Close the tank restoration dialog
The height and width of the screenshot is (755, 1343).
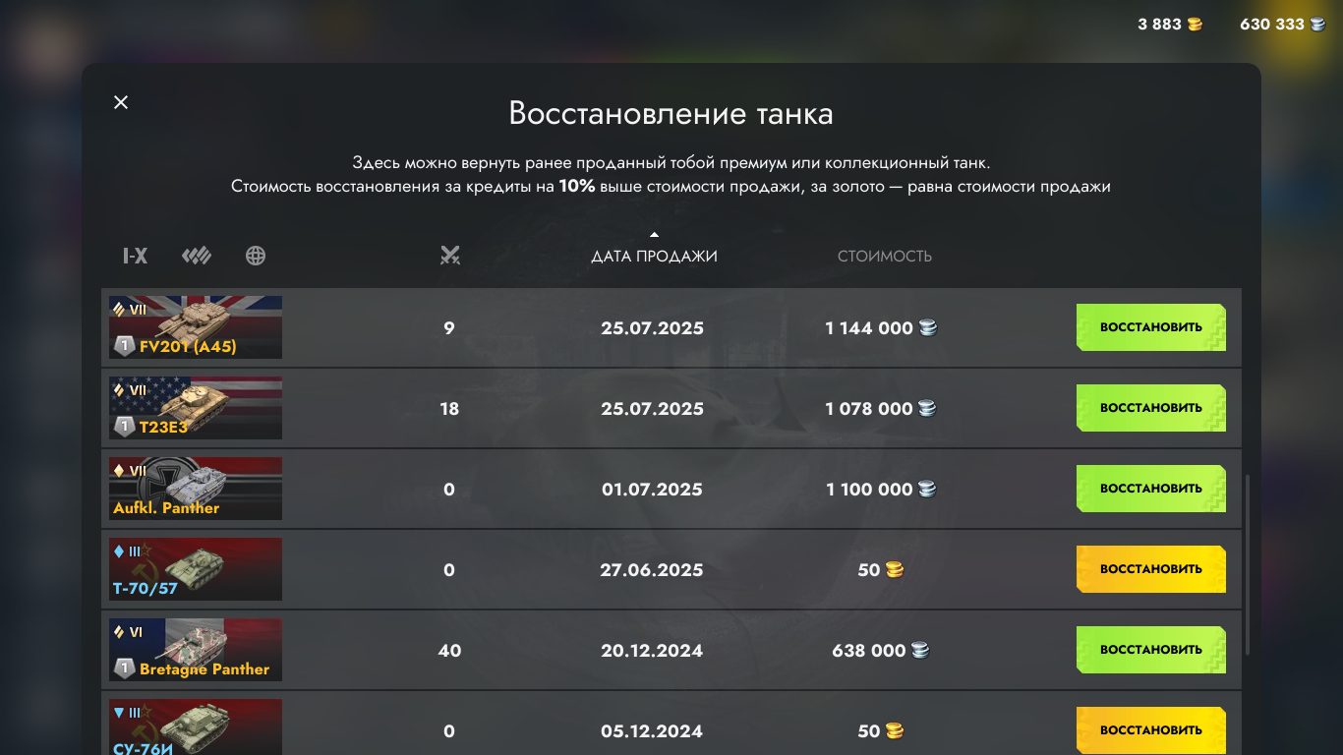pos(121,102)
